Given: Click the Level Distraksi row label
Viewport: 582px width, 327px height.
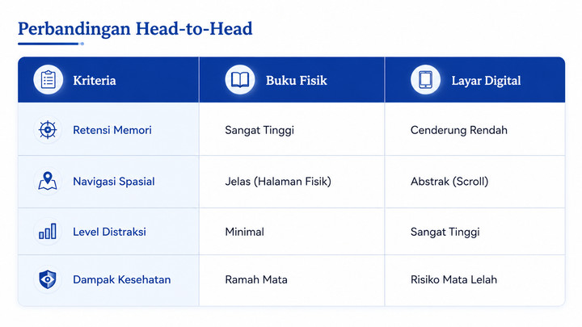Looking at the screenshot, I should [x=109, y=232].
